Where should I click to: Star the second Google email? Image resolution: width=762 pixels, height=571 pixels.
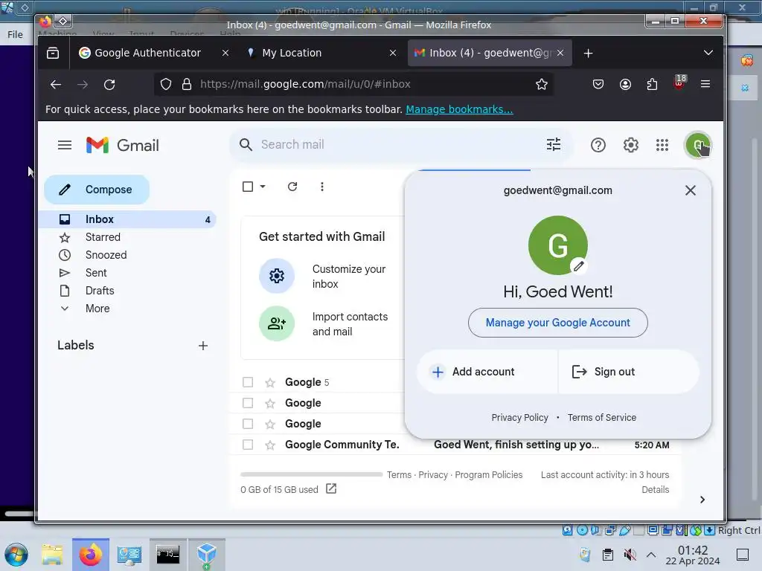click(x=270, y=404)
